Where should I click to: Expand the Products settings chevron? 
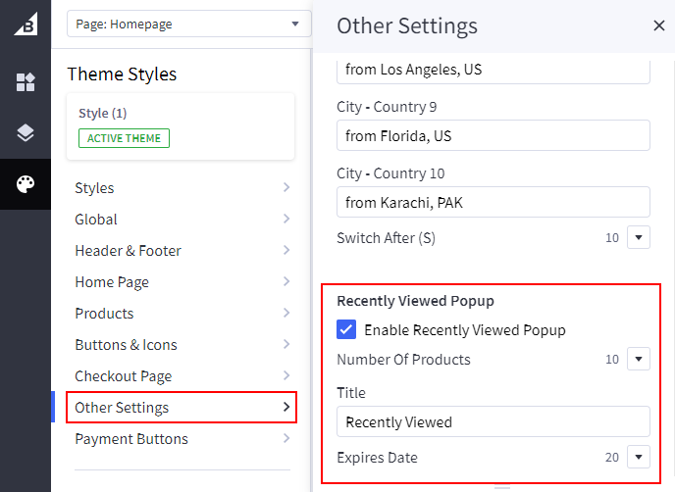(286, 314)
